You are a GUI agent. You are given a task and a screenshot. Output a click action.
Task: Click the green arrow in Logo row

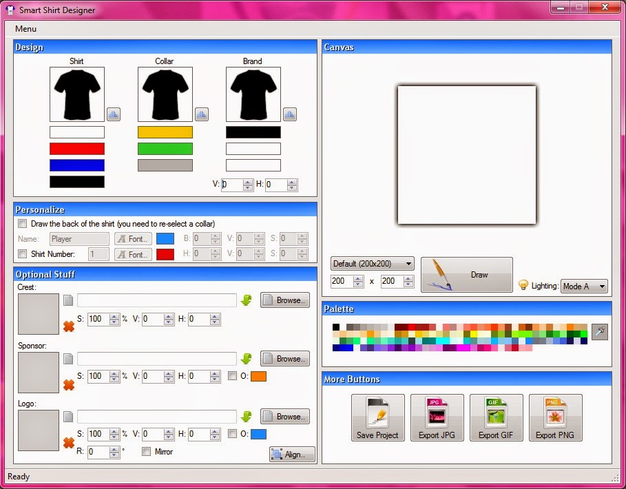click(x=247, y=417)
